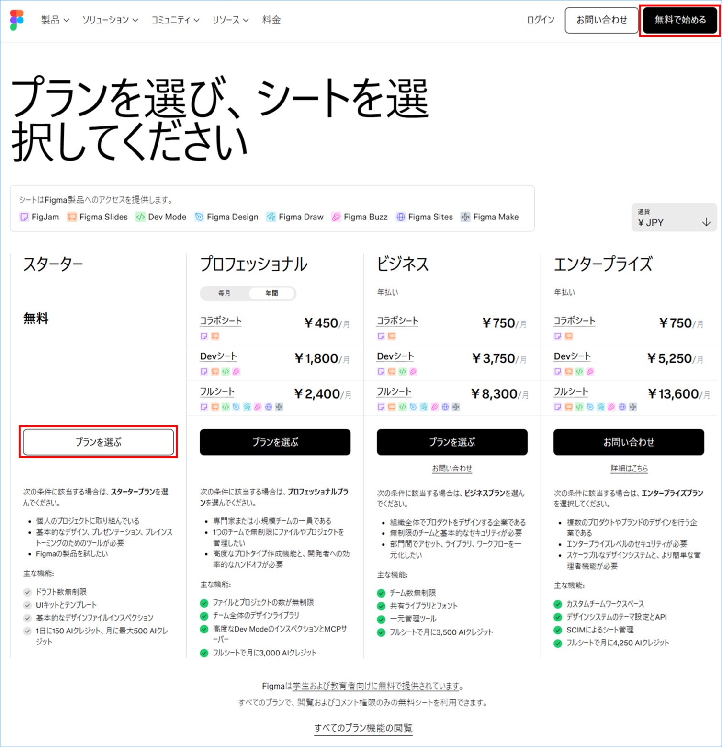
Task: Click コラボシート label in the エンタープライズ column
Action: pyautogui.click(x=575, y=321)
